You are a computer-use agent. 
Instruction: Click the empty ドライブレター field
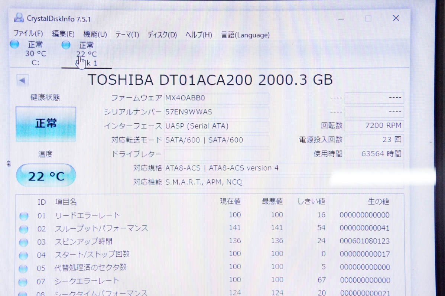216,154
